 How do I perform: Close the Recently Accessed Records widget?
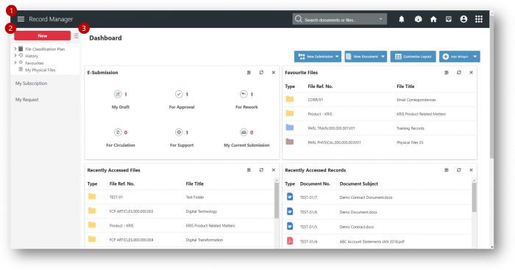pos(471,170)
